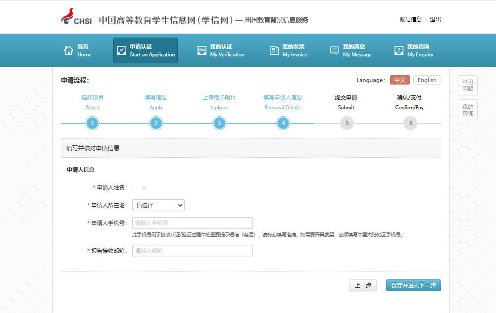Click the My Message speech bubble icon
Screen dimensions: 496x313
pos(335,50)
